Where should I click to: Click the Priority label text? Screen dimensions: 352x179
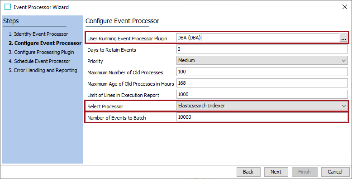click(95, 61)
